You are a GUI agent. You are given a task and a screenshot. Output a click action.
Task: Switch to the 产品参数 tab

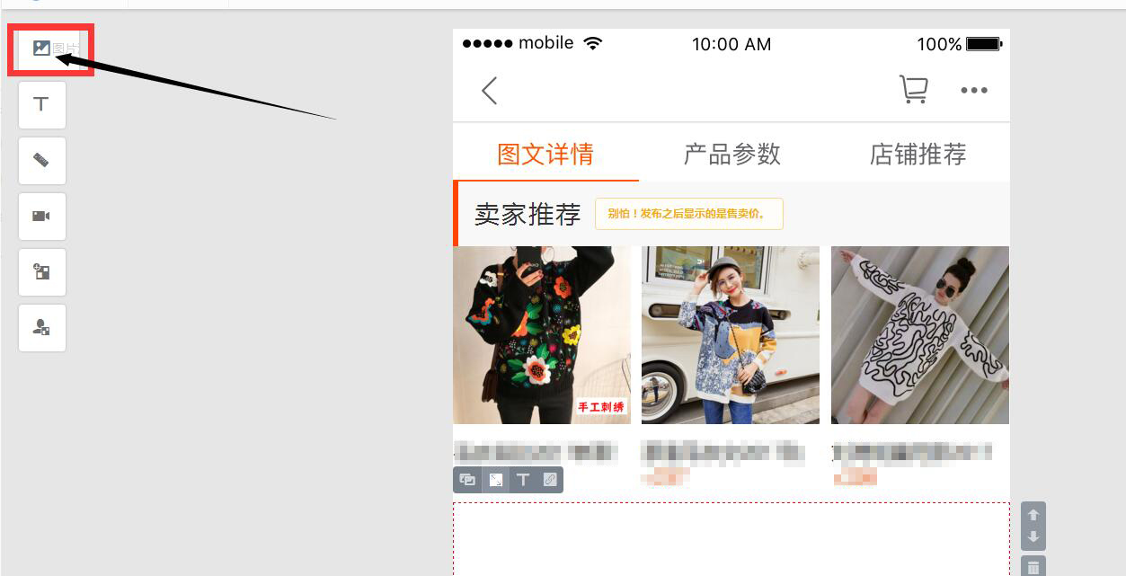pyautogui.click(x=732, y=154)
